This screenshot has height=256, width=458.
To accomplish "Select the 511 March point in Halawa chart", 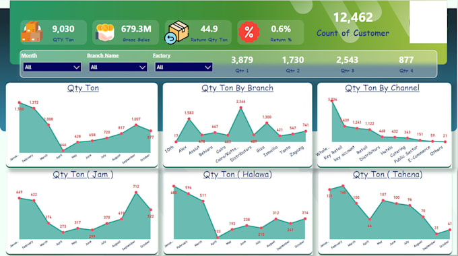I will (203, 201).
